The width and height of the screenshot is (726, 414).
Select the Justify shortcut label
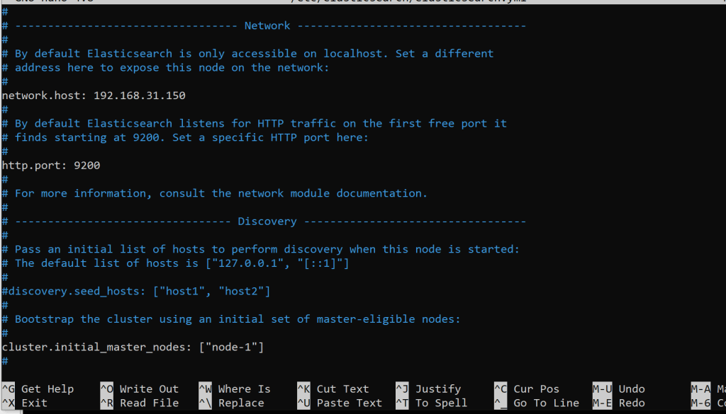point(437,389)
